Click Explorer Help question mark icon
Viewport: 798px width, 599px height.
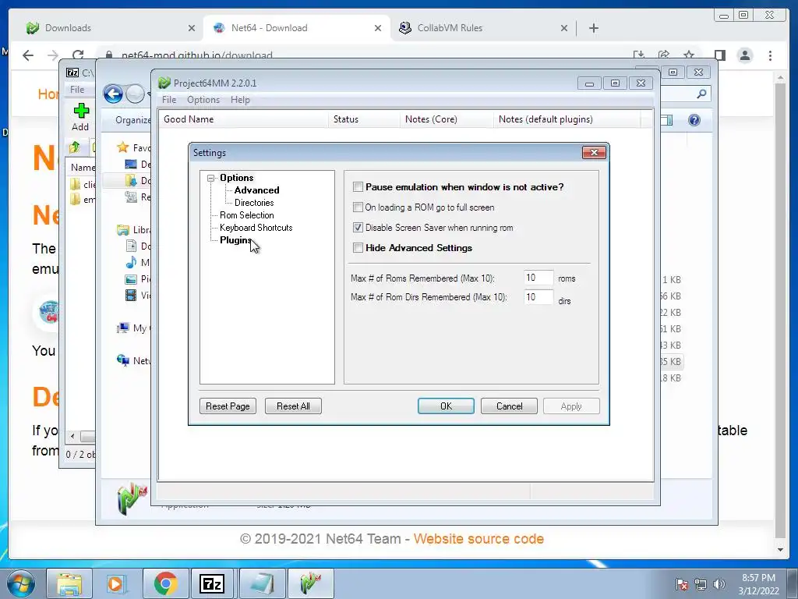pos(694,120)
